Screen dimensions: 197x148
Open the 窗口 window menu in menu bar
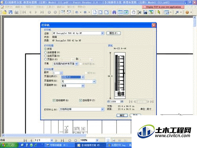point(71,7)
